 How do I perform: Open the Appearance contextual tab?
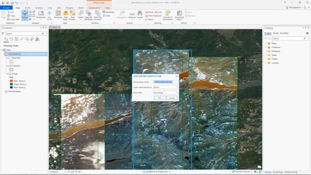click(94, 8)
